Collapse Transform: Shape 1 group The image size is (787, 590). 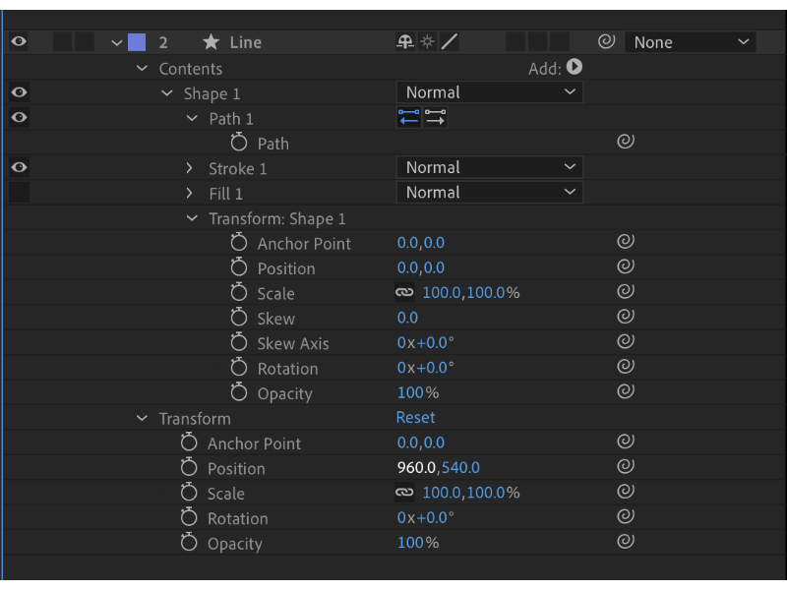click(192, 218)
